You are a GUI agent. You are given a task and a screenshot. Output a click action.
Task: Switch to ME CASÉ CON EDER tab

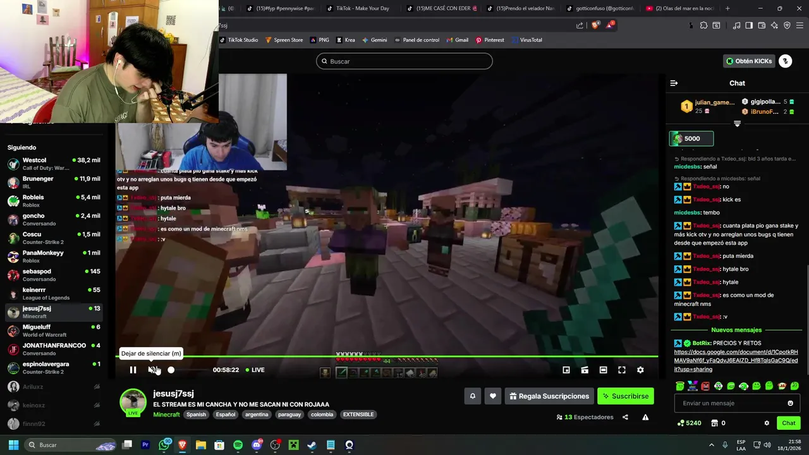click(441, 8)
